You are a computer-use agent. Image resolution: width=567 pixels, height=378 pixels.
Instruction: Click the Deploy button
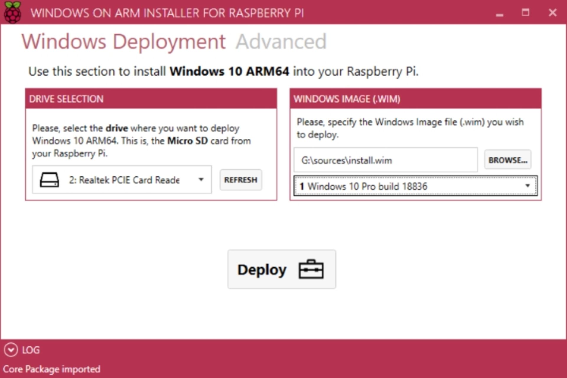[x=282, y=269]
